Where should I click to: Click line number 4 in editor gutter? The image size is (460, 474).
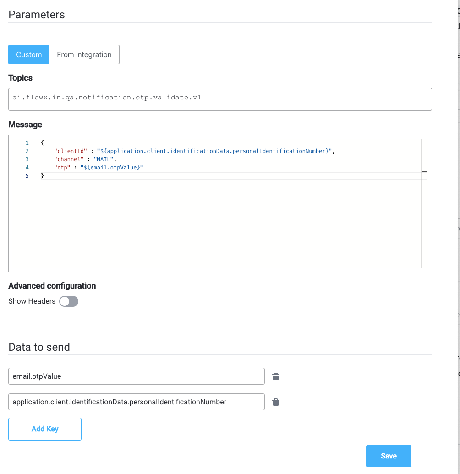pyautogui.click(x=27, y=168)
